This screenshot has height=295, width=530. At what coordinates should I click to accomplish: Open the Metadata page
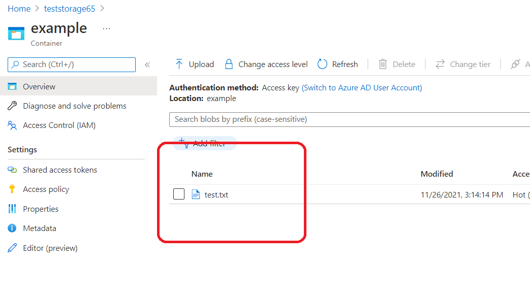click(x=40, y=228)
